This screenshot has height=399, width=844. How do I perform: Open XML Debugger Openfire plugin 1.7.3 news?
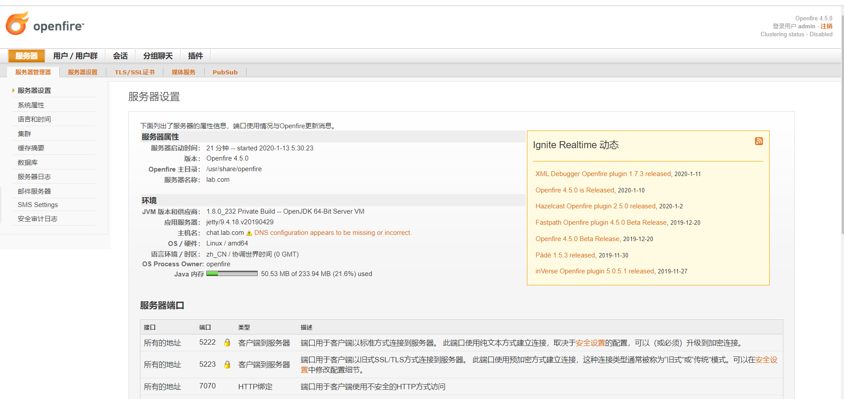click(603, 174)
